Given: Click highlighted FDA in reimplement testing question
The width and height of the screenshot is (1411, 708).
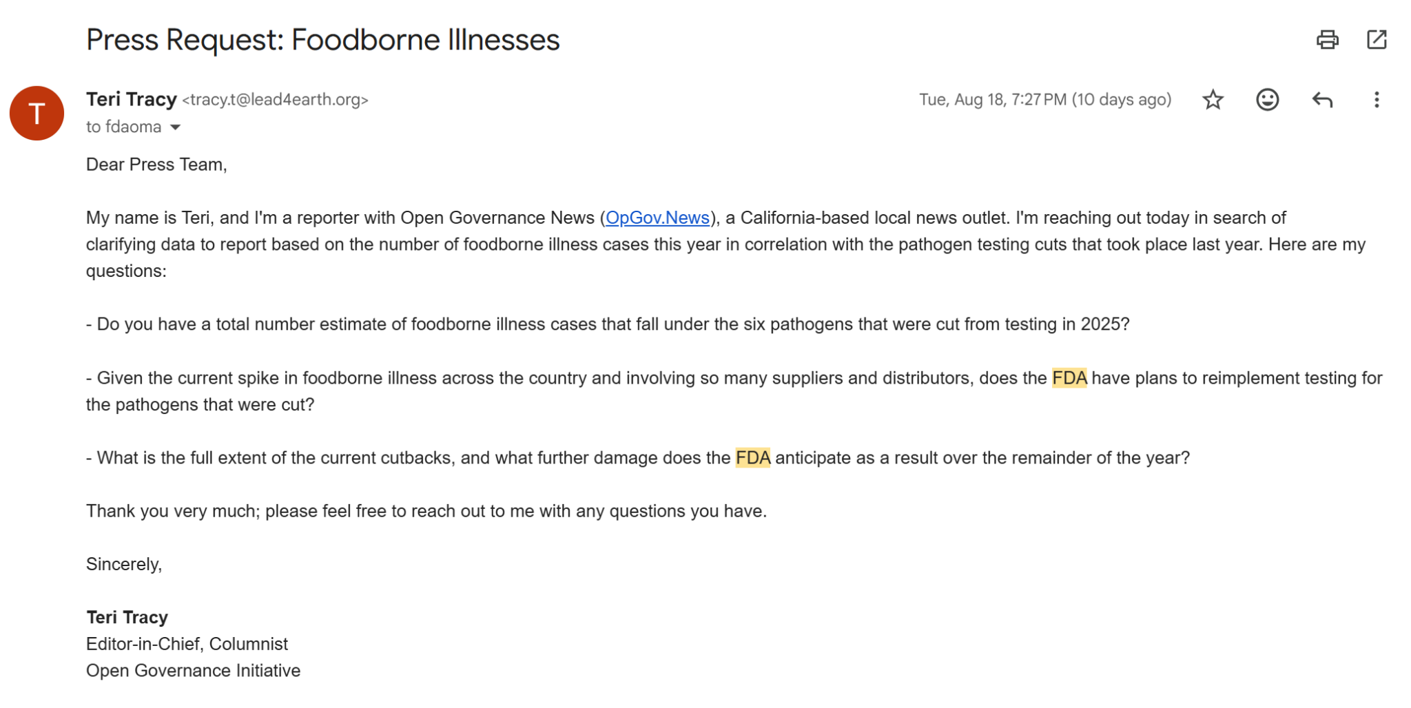Looking at the screenshot, I should click(1069, 378).
